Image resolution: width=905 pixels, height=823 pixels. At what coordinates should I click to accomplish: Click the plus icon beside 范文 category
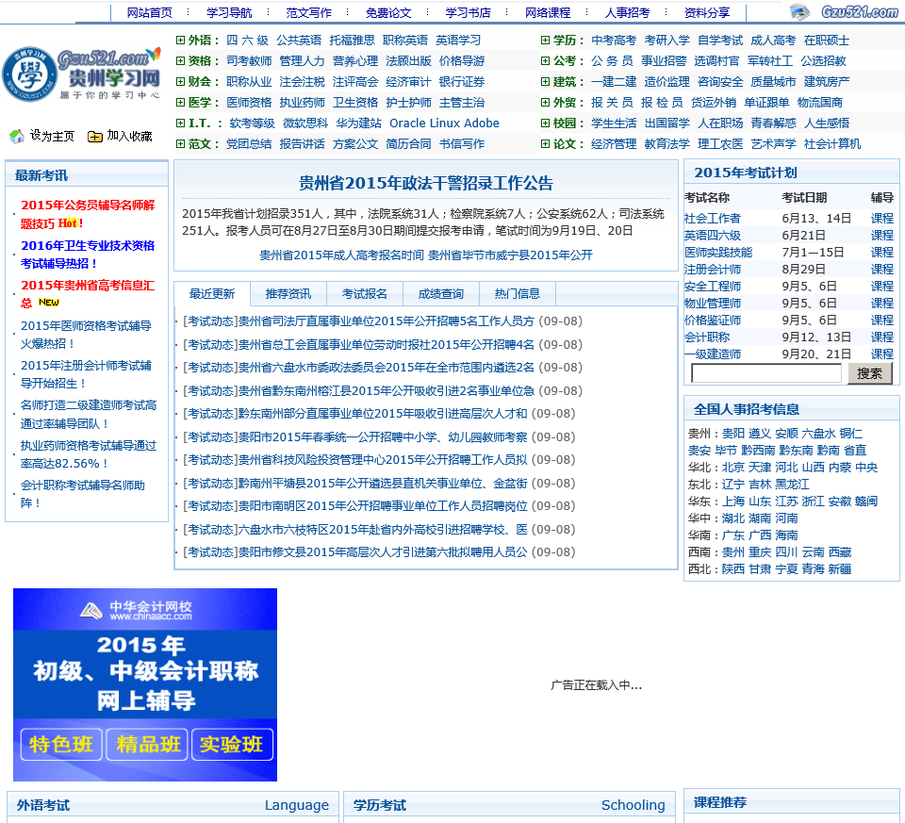180,144
